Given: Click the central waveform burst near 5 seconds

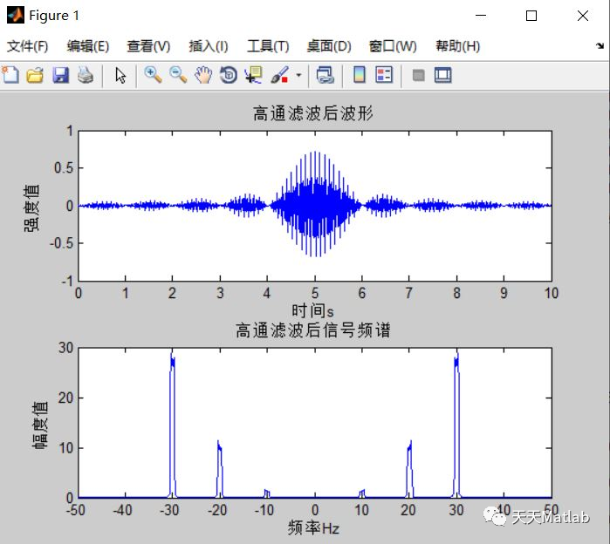Looking at the screenshot, I should 315,205.
